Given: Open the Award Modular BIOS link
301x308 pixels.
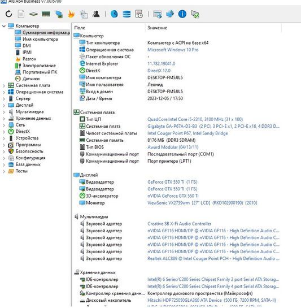Looking at the screenshot, I should pyautogui.click(x=173, y=147).
